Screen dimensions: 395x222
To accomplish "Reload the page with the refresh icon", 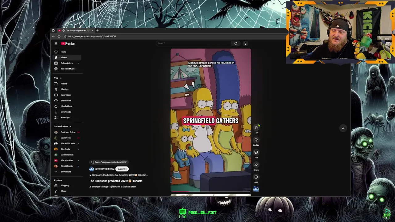I will pos(59,36).
